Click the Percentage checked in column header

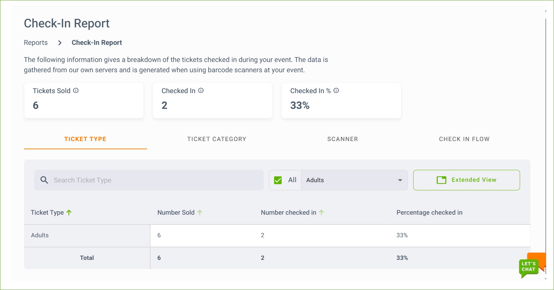(429, 213)
